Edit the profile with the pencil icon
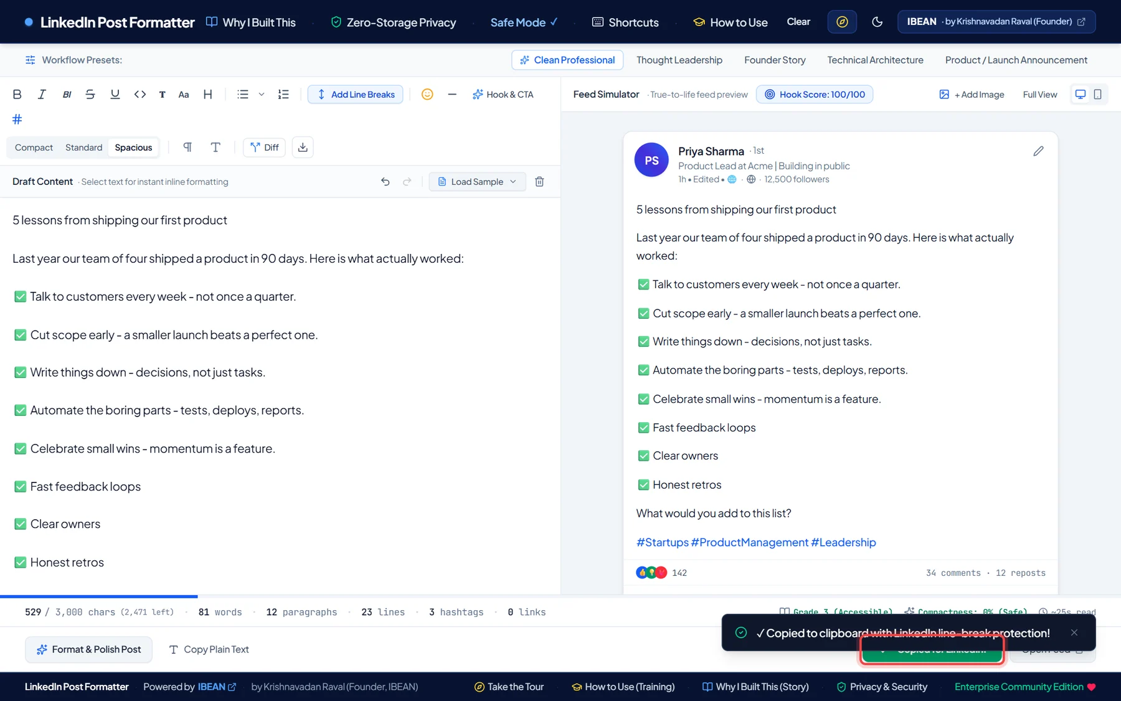Image resolution: width=1121 pixels, height=701 pixels. [1038, 151]
